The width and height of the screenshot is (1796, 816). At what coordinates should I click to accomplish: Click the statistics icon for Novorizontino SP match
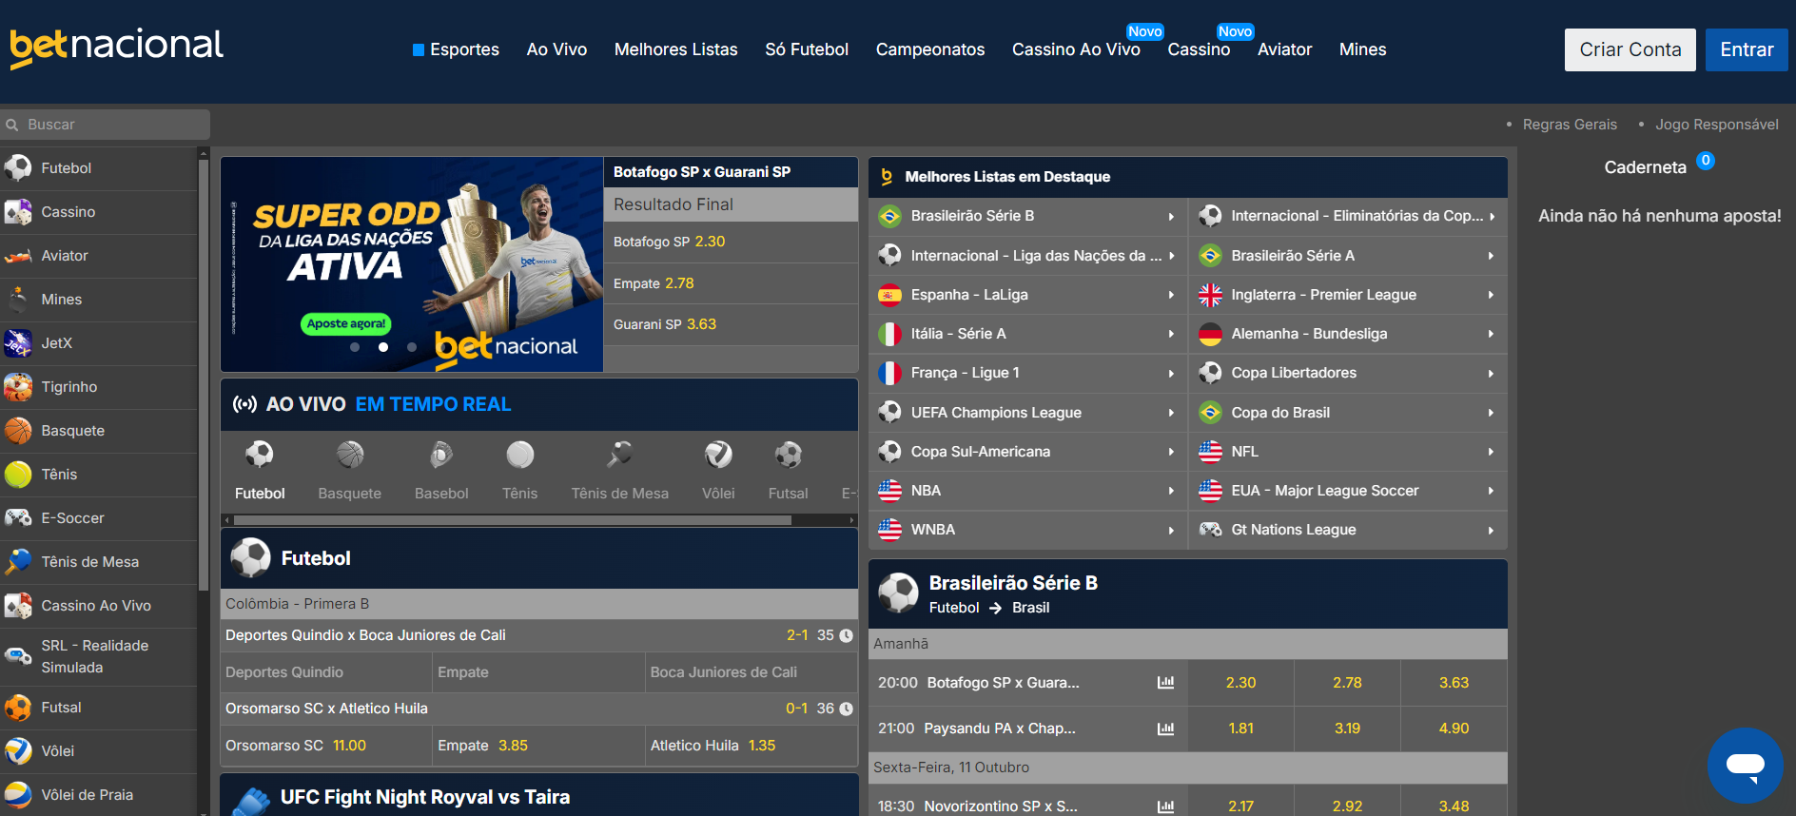(x=1165, y=806)
